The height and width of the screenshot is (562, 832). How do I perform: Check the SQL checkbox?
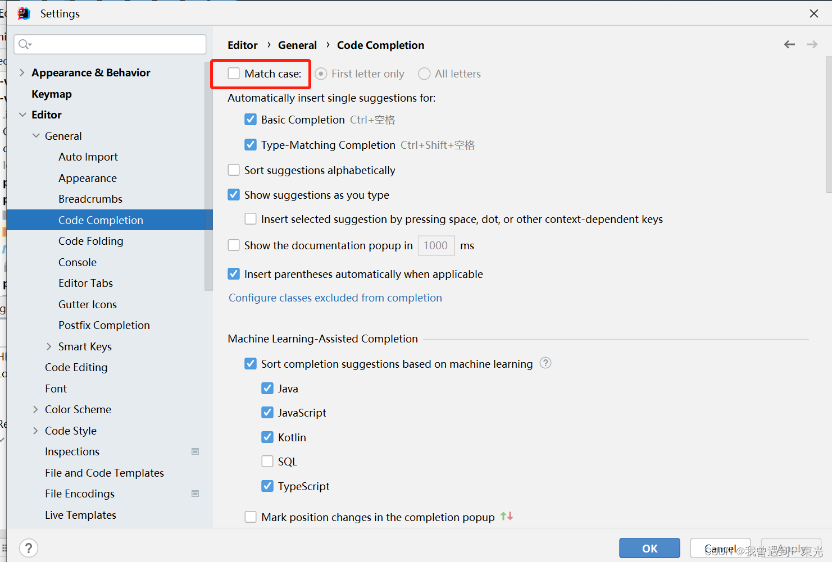tap(267, 462)
